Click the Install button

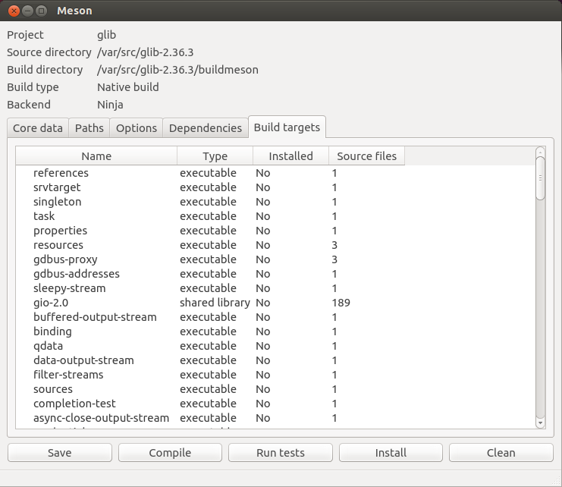(391, 453)
